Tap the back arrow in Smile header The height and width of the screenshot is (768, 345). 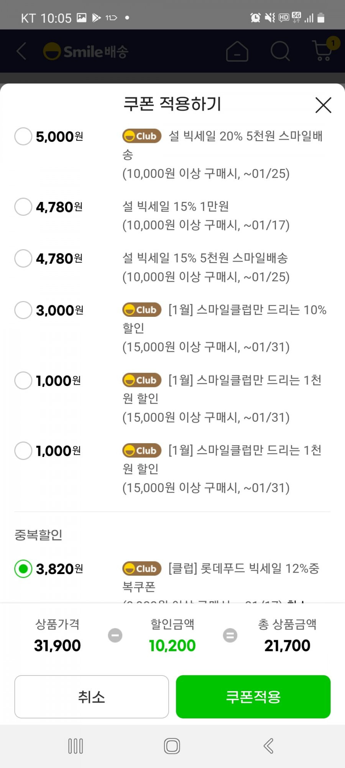(x=21, y=51)
